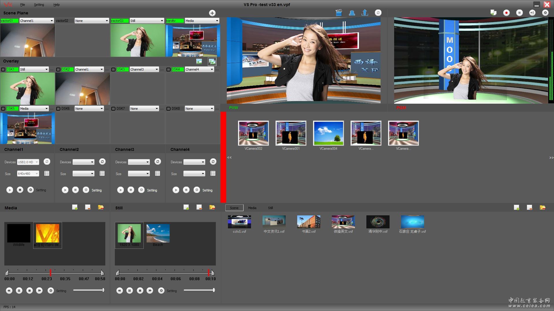The image size is (554, 311).
Task: Click the audio speaker icon in top right
Action: point(532,13)
